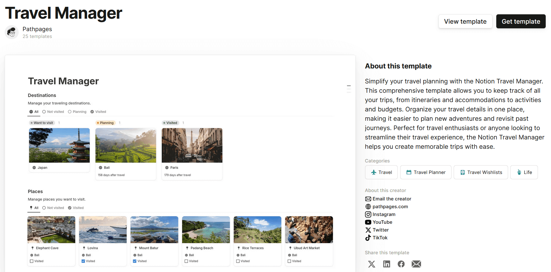Open the Travel Wishlists category
The height and width of the screenshot is (272, 551).
(481, 172)
